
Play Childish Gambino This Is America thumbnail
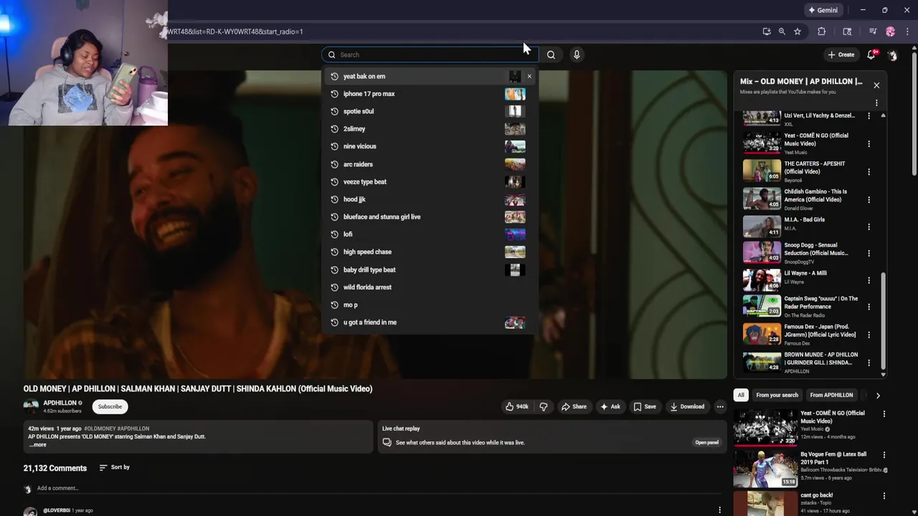762,199
